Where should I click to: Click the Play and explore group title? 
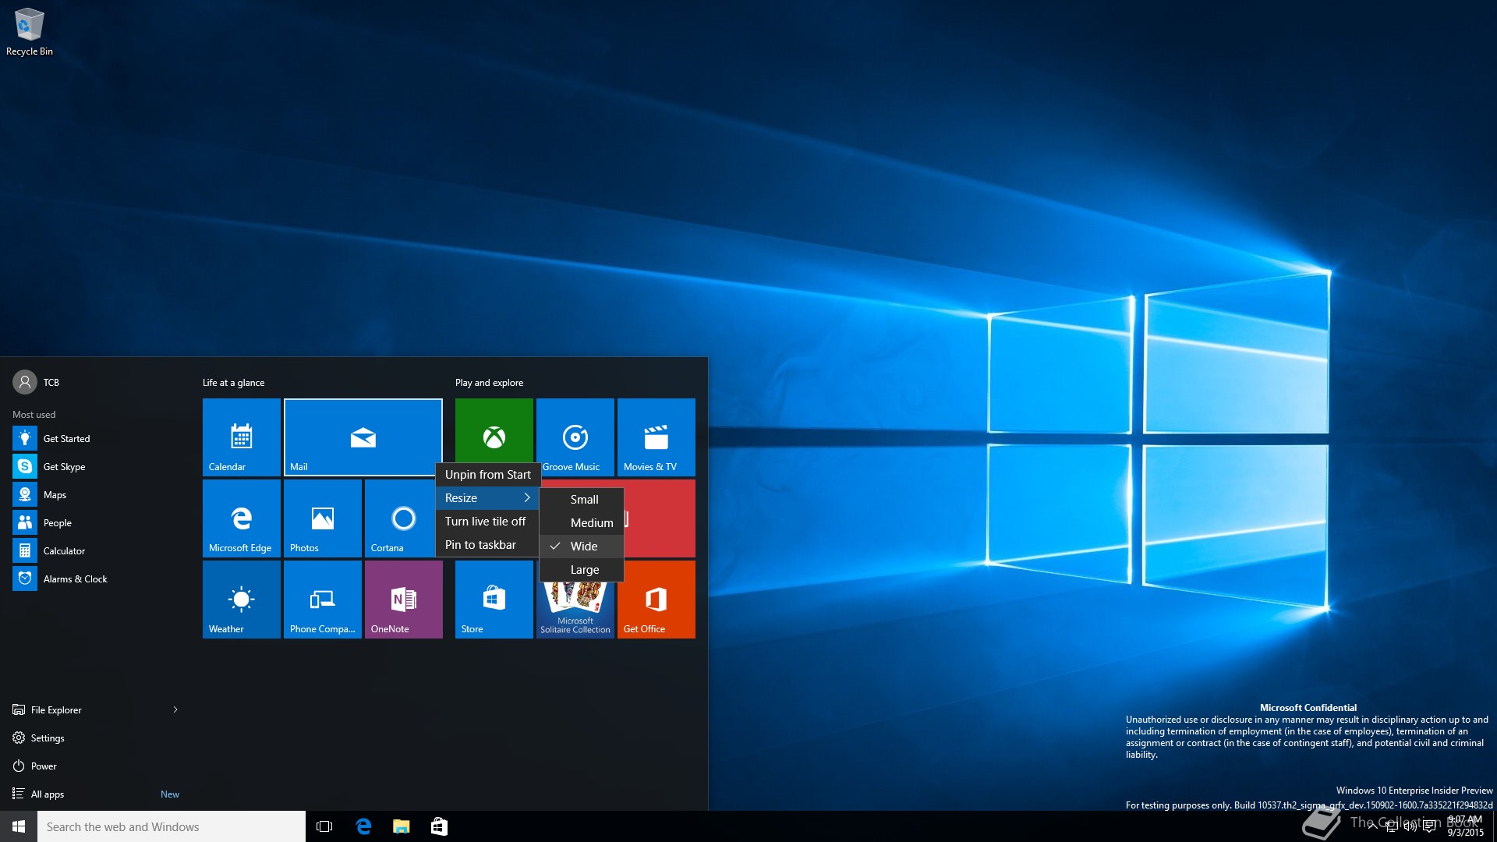click(x=489, y=383)
